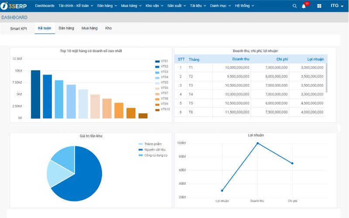Open the notifications bell icon
This screenshot has height=218, width=349.
pyautogui.click(x=304, y=6)
